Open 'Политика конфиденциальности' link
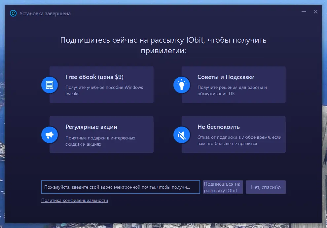The image size is (327, 228). pos(75,200)
